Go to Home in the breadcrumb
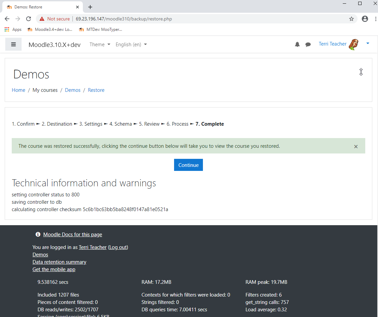Screen dimensions: 378x317 point(18,90)
